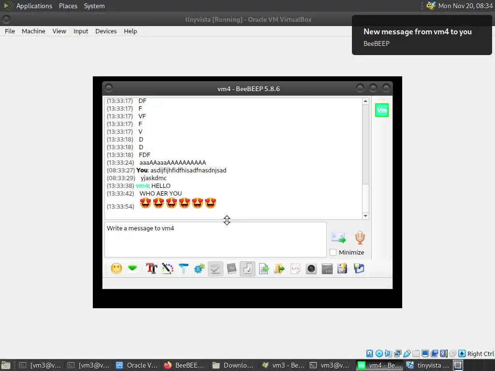Open the VirtualBox View menu
495x371 pixels.
coord(59,31)
